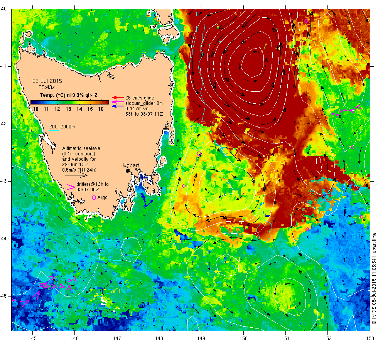Click the 147 longitude axis label
This screenshot has width=378, height=347.
[117, 339]
